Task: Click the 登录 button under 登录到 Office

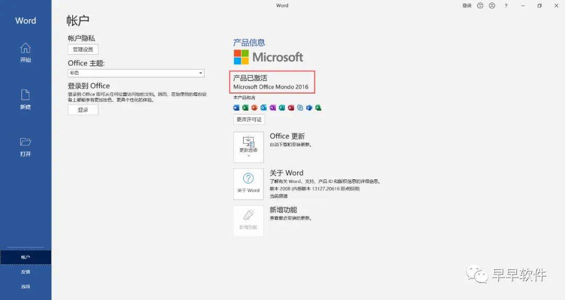Action: tap(83, 110)
